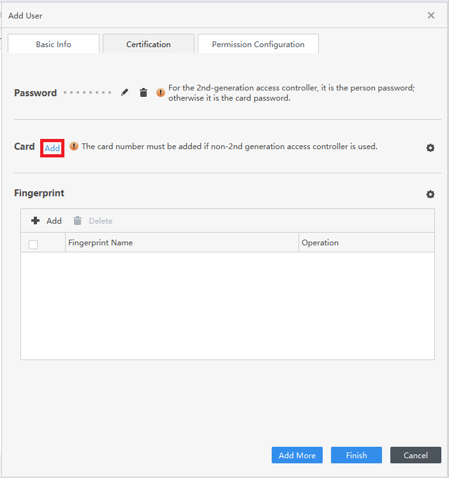Click the plus icon to add a fingerprint
The width and height of the screenshot is (449, 478).
coord(36,221)
